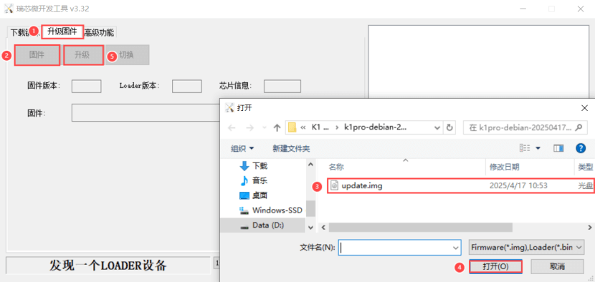Open recent locations dropdown arrow
This screenshot has height=282, width=595.
pyautogui.click(x=264, y=128)
